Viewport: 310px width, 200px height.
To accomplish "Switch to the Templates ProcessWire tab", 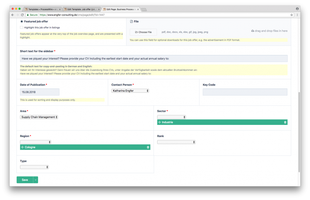I will (42, 9).
